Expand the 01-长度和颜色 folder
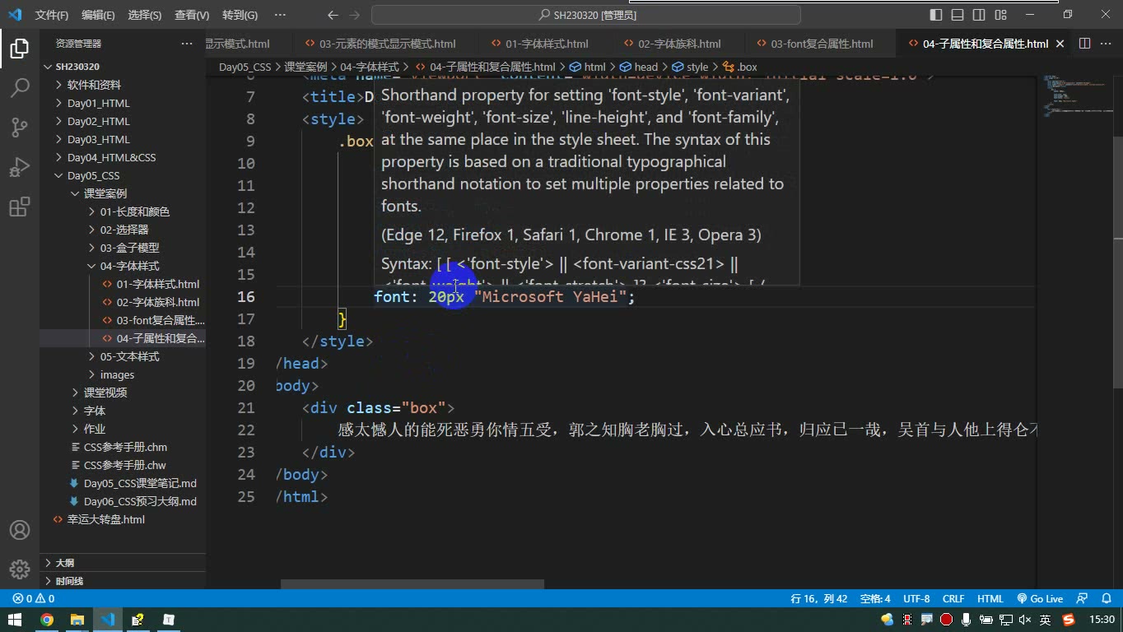Image resolution: width=1123 pixels, height=632 pixels. [123, 211]
